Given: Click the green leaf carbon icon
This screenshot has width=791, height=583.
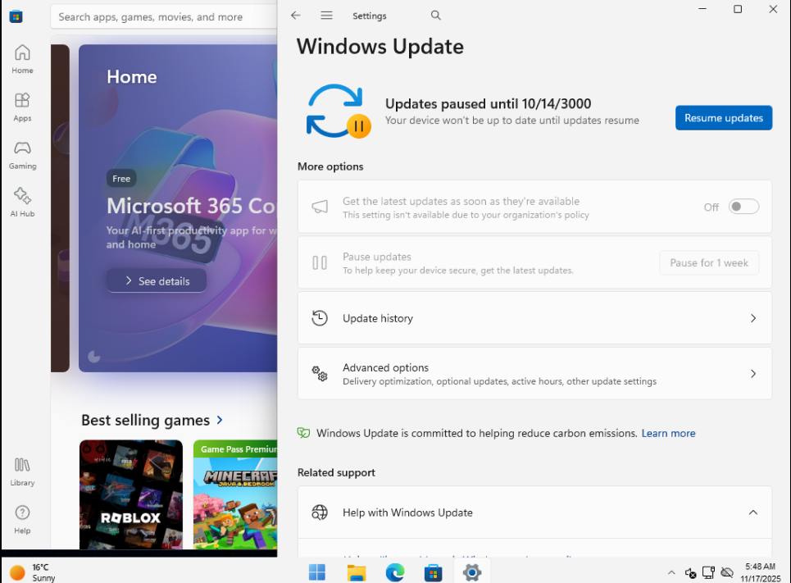Looking at the screenshot, I should (x=303, y=433).
